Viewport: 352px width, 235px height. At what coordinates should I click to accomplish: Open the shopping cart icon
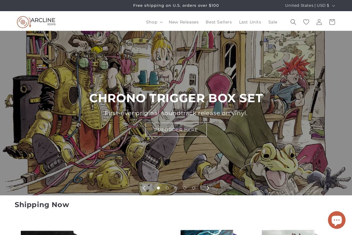332,22
